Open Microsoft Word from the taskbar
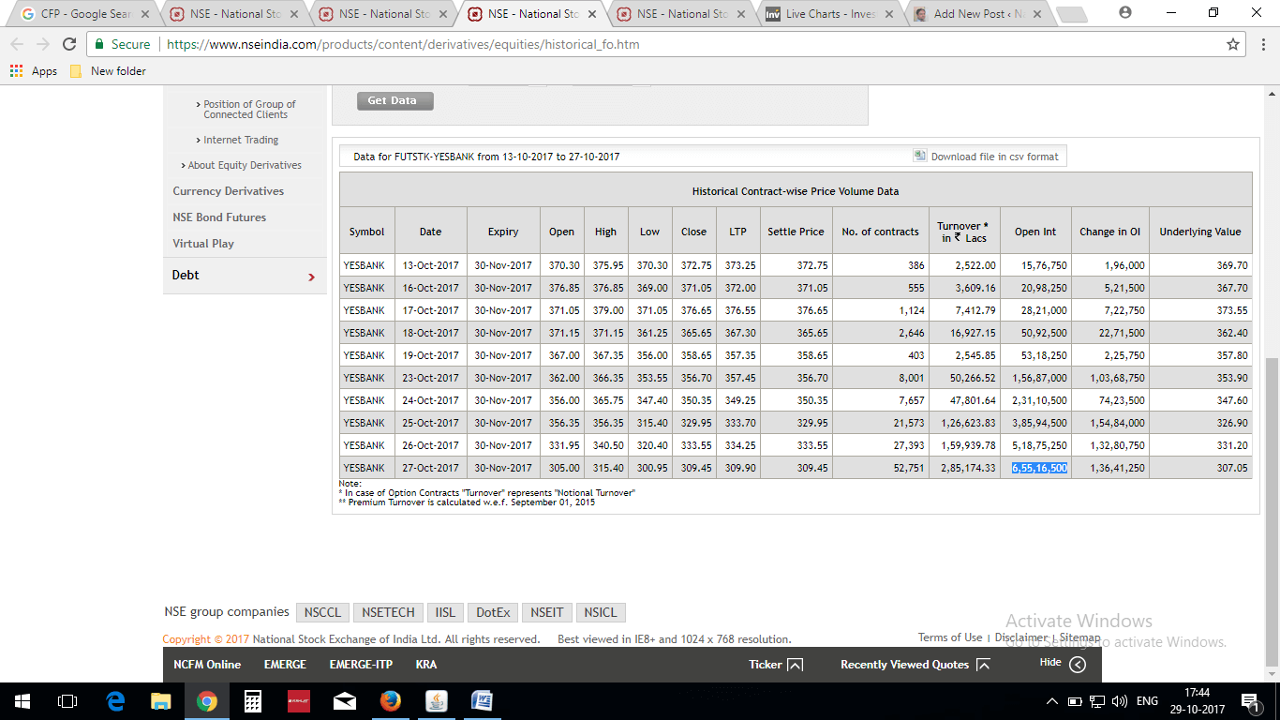 click(483, 701)
